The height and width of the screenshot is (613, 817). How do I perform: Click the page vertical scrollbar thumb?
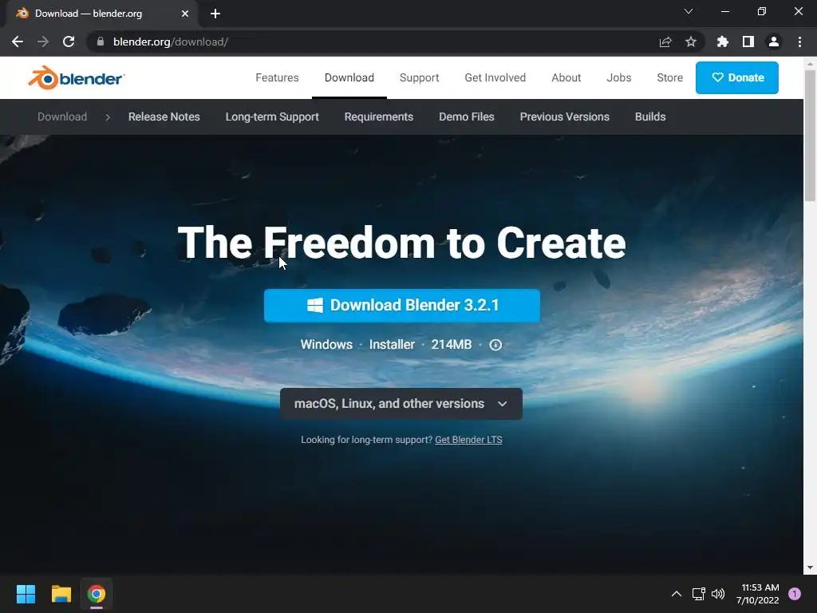click(x=810, y=136)
